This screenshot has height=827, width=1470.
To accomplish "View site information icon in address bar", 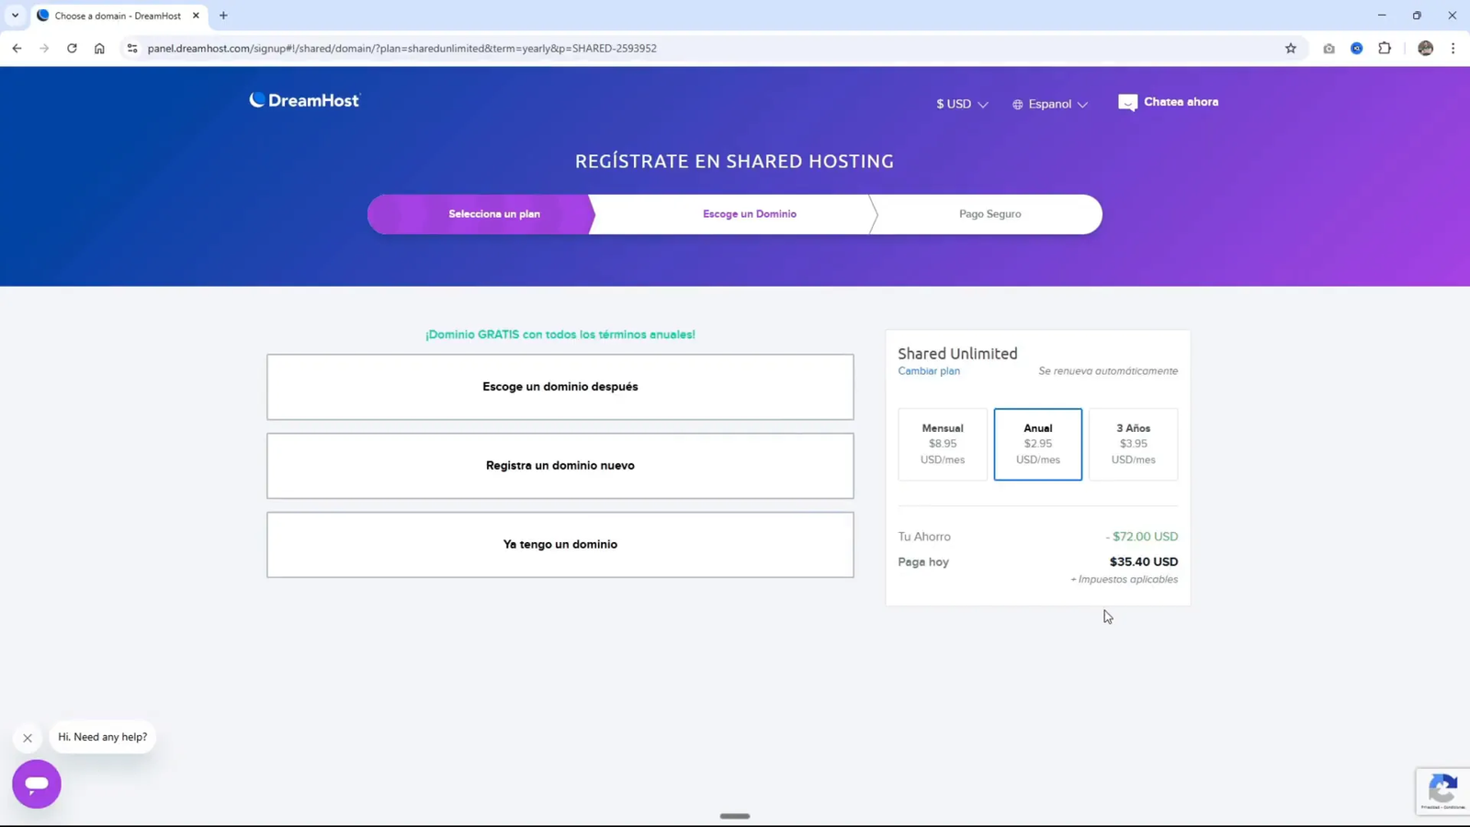I will (132, 48).
